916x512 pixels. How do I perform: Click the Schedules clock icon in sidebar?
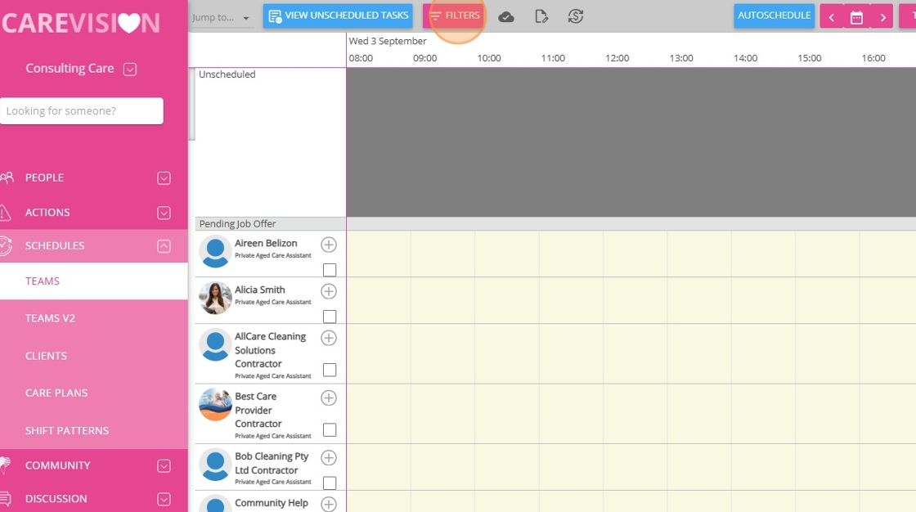click(x=6, y=245)
